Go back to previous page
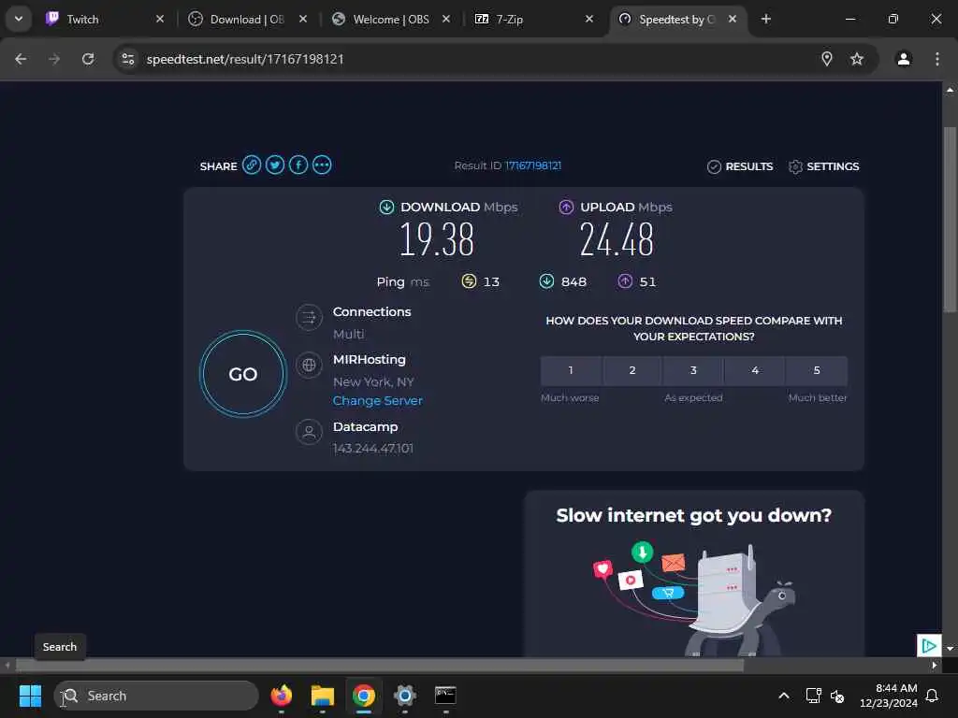The height and width of the screenshot is (718, 958). [x=21, y=59]
